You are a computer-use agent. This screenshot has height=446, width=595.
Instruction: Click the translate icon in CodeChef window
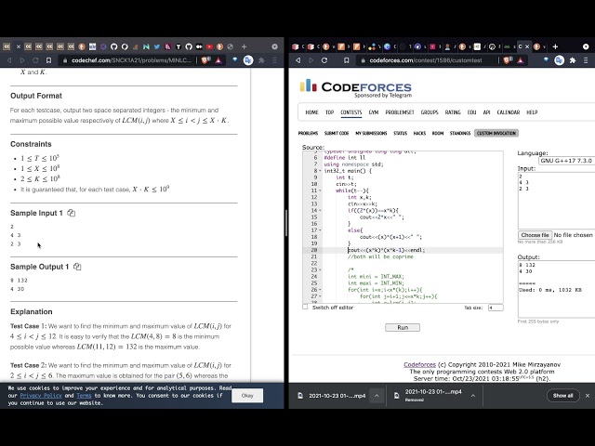248,60
